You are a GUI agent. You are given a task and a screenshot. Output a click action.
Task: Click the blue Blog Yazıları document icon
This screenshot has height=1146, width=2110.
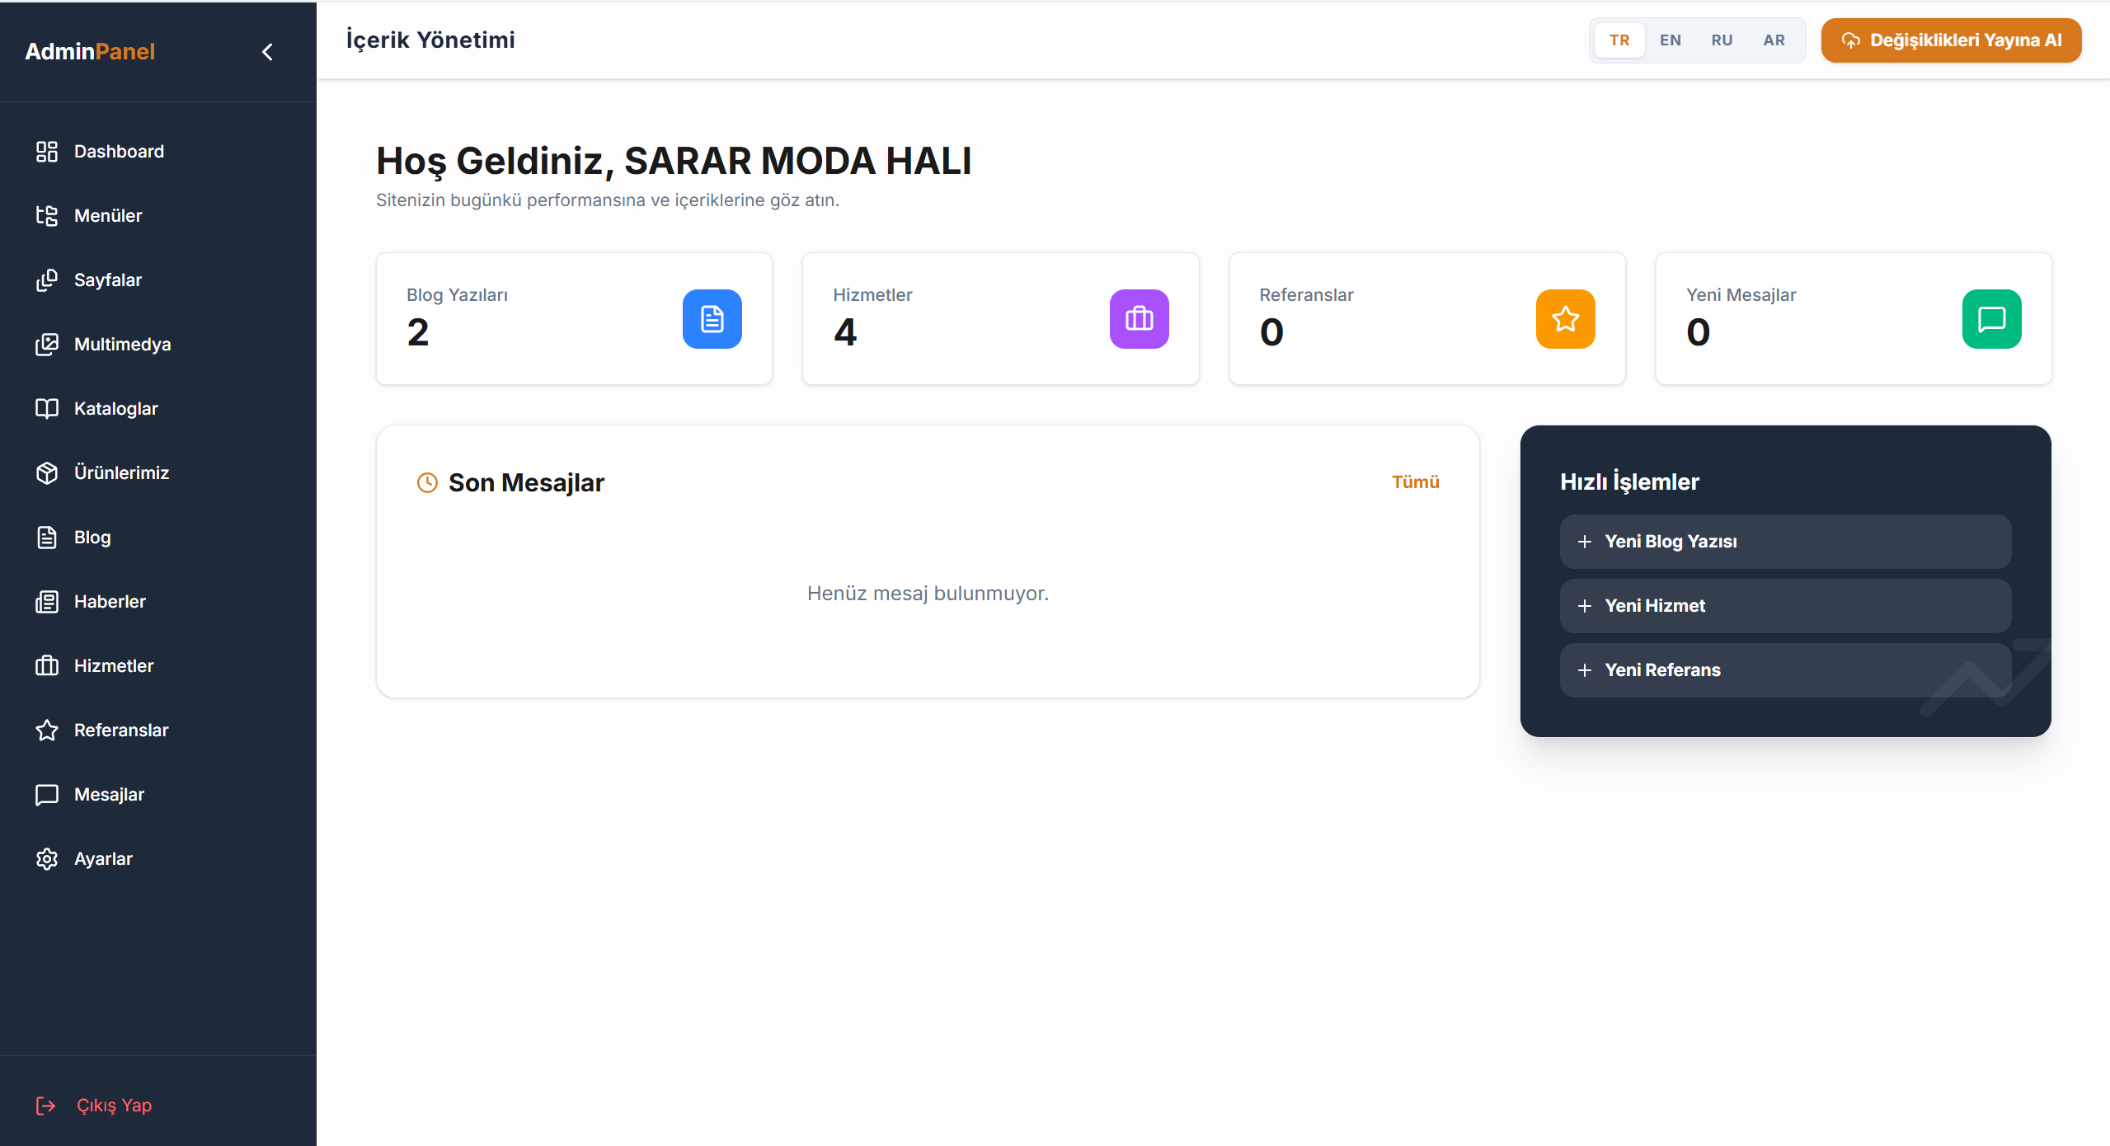click(x=712, y=319)
